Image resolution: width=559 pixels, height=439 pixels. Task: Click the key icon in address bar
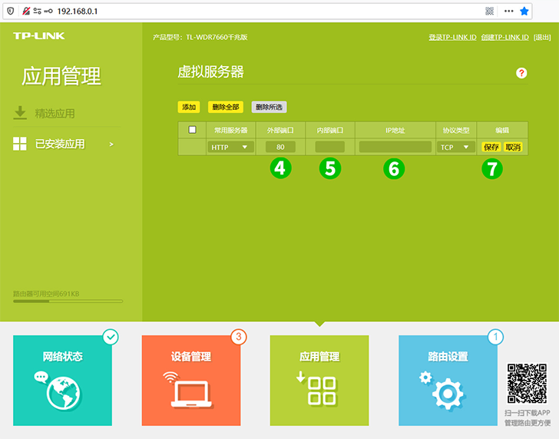48,11
